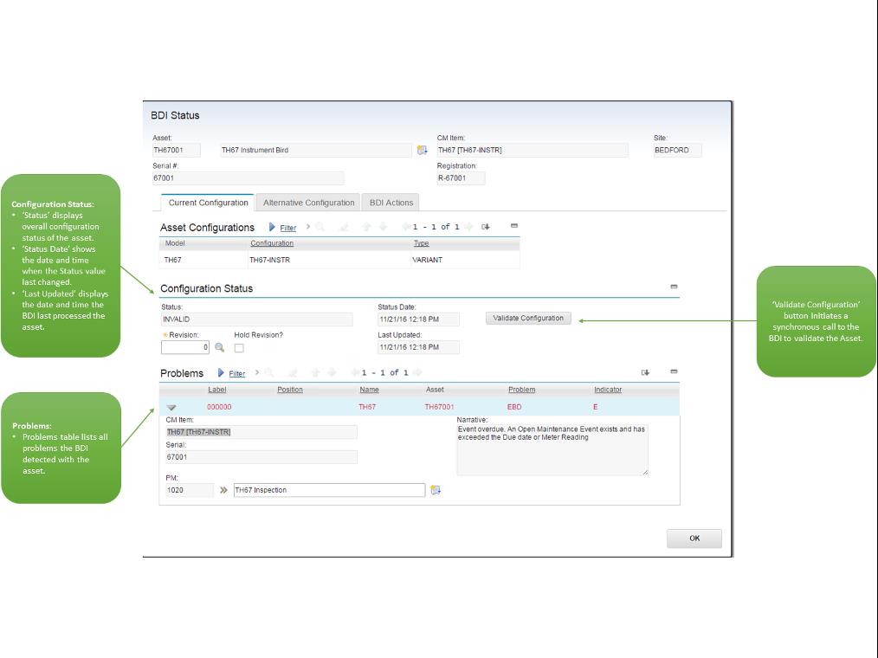This screenshot has height=658, width=878.
Task: Open the BDI Actions tab
Action: pos(391,203)
